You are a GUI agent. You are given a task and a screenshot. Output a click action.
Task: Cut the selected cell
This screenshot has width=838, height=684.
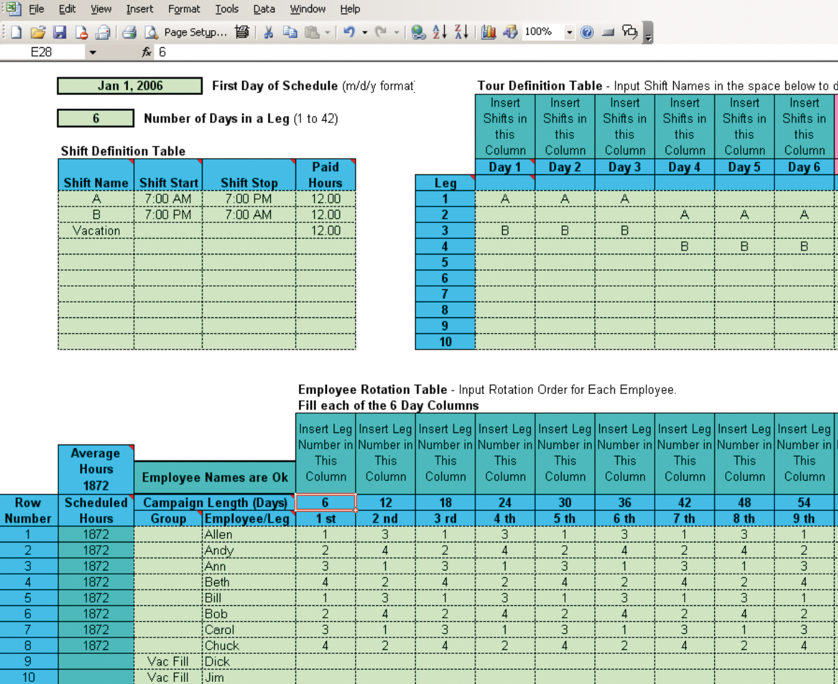(269, 32)
